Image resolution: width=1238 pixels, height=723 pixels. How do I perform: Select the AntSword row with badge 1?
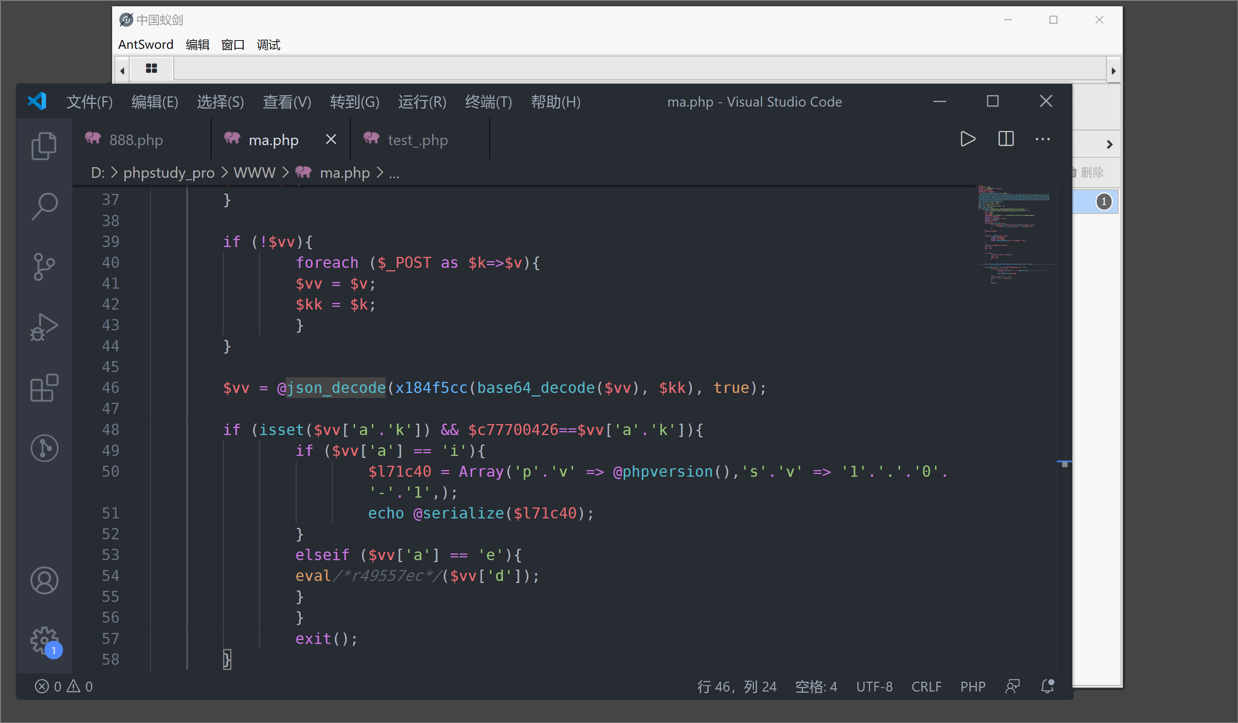tap(1096, 201)
